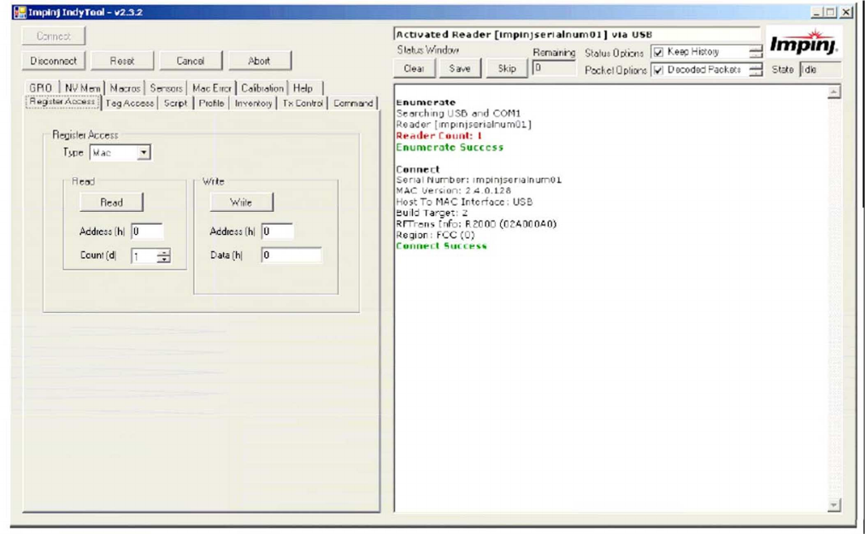
Task: Click the Write Address (h) field
Action: [277, 232]
